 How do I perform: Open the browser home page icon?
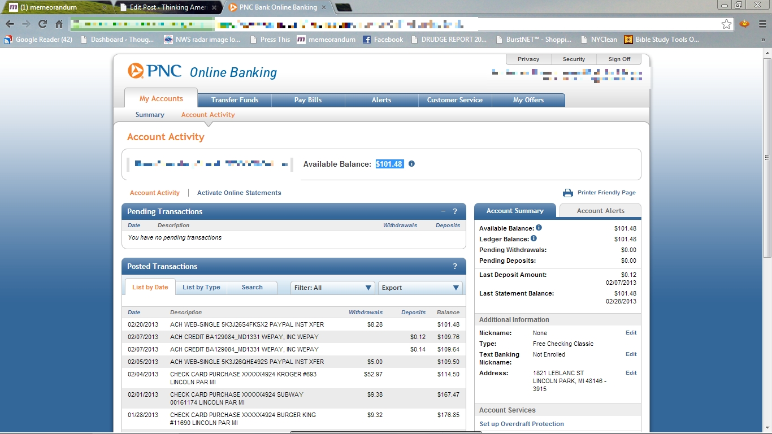click(59, 24)
